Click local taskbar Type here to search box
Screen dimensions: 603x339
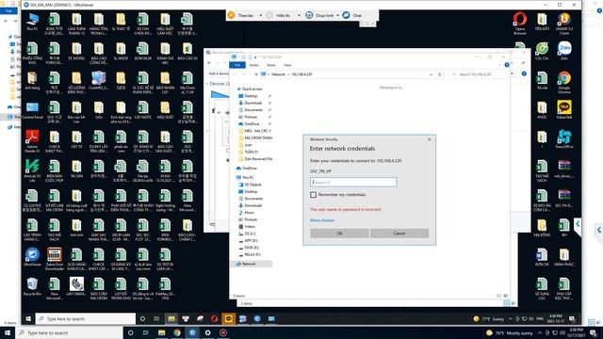pyautogui.click(x=69, y=332)
